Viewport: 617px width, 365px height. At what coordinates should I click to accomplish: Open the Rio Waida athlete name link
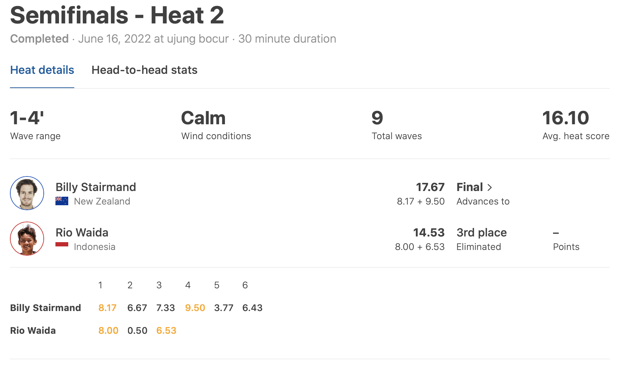(82, 233)
